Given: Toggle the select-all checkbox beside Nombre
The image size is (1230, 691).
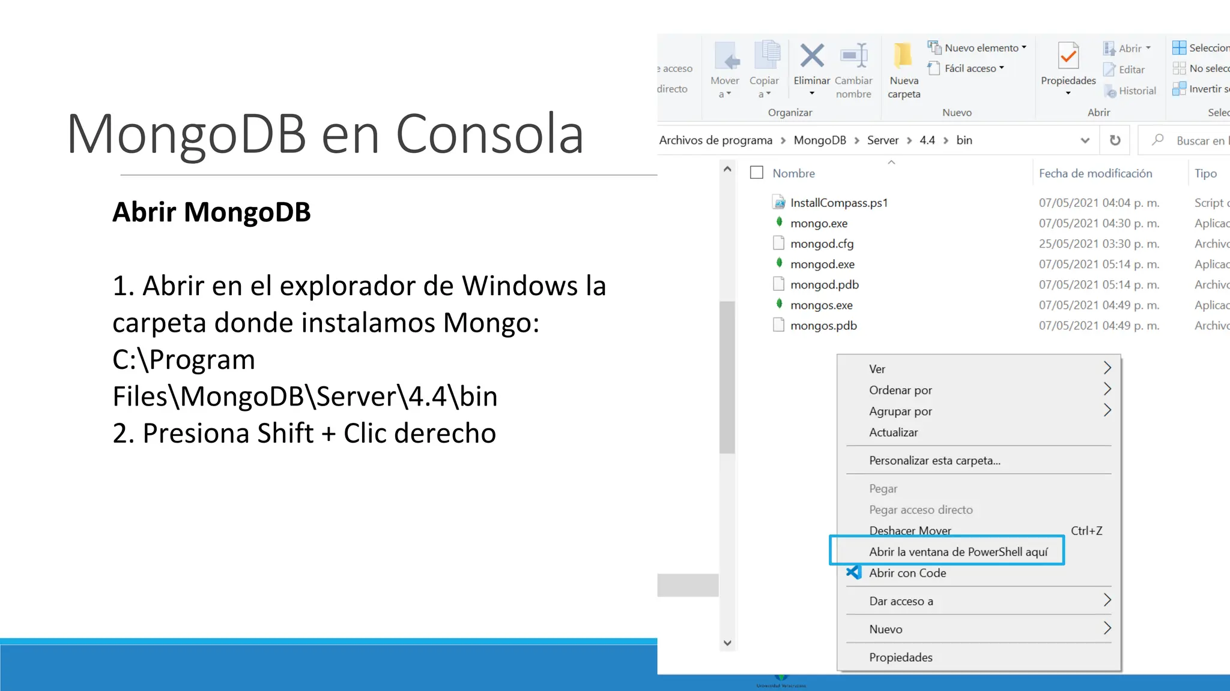Looking at the screenshot, I should pos(757,173).
